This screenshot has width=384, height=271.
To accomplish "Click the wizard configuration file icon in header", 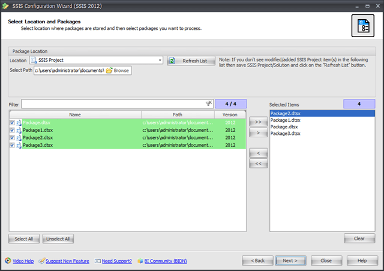I will (x=362, y=26).
